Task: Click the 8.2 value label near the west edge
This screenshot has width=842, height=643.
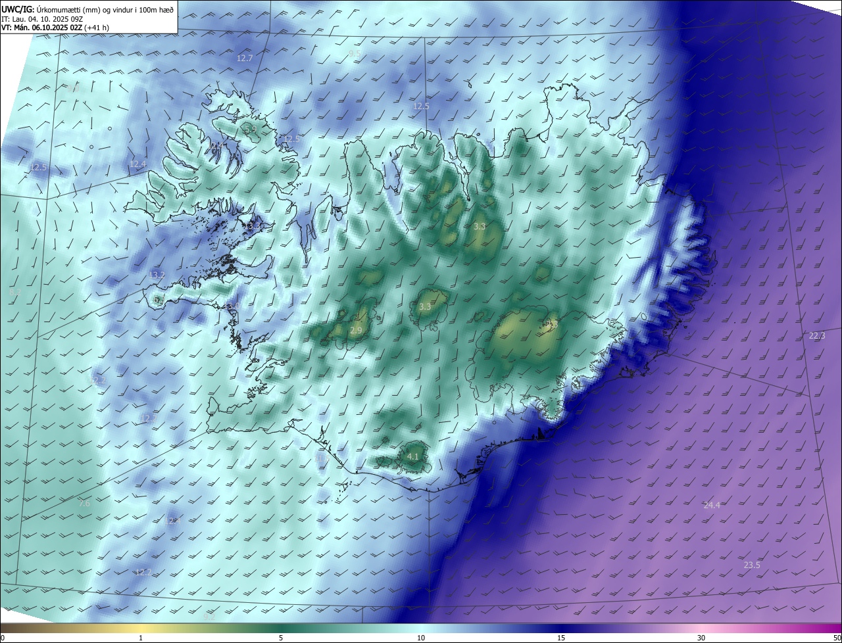Action: tap(15, 292)
